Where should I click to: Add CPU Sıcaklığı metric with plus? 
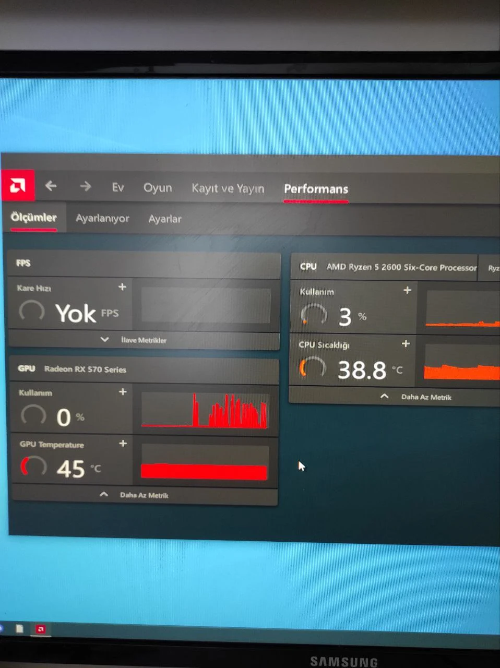(x=406, y=343)
